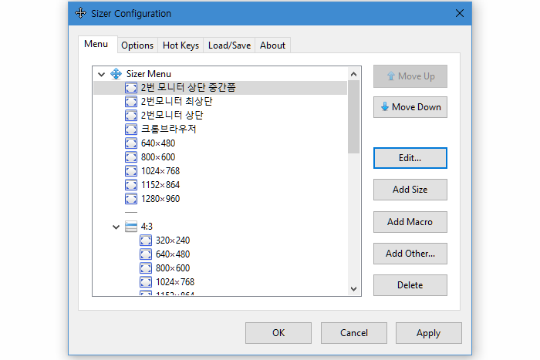Click size icon beside 1280×960
This screenshot has width=540, height=360.
tap(131, 199)
